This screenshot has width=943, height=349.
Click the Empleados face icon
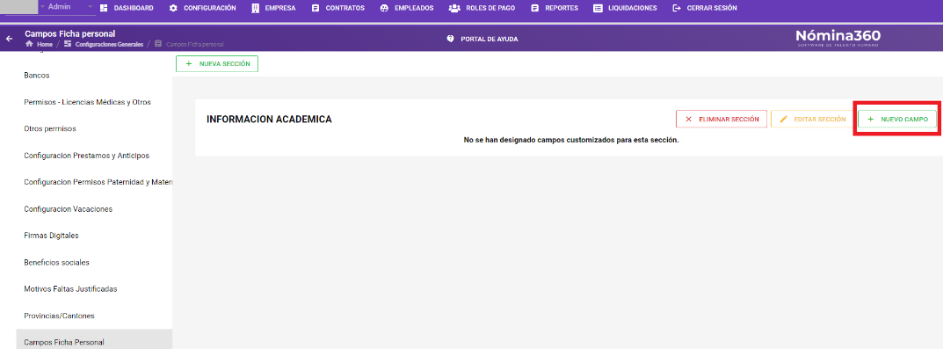point(384,9)
